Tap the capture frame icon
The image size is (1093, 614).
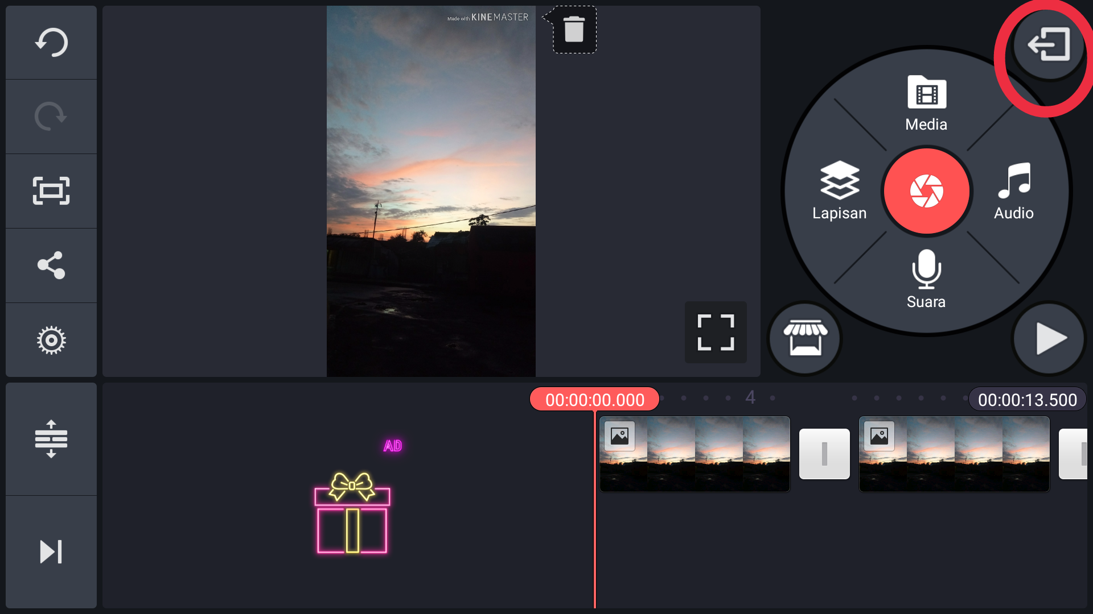click(51, 190)
